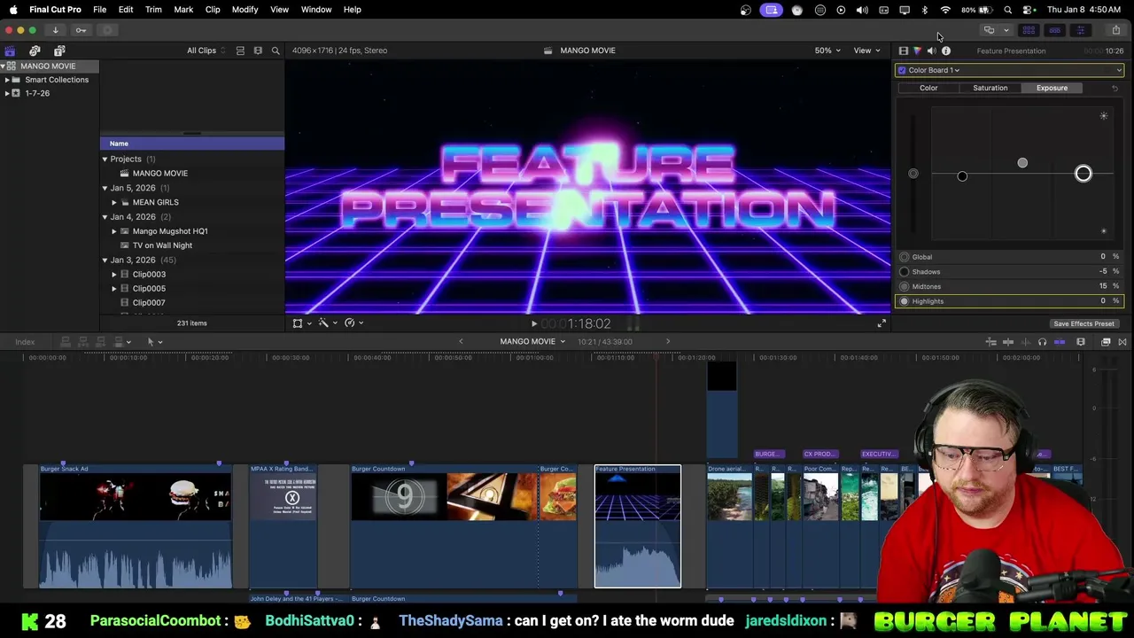Open the Color Inspector prism icon

917,51
